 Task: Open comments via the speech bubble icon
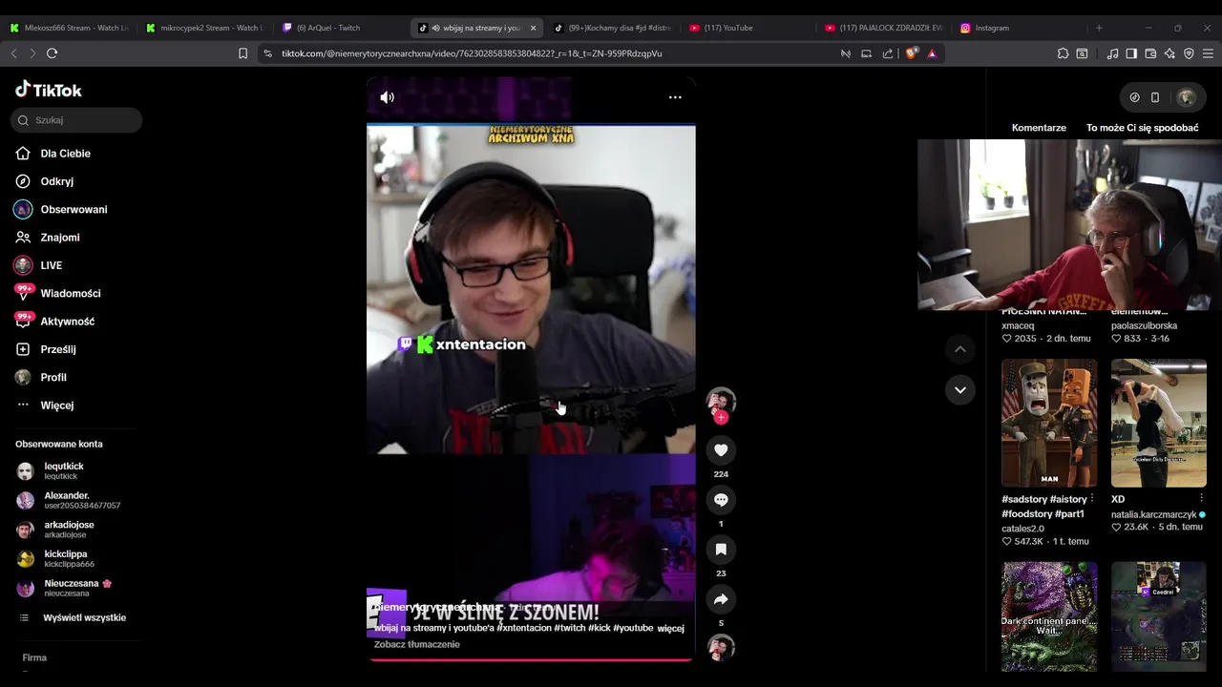[x=721, y=500]
